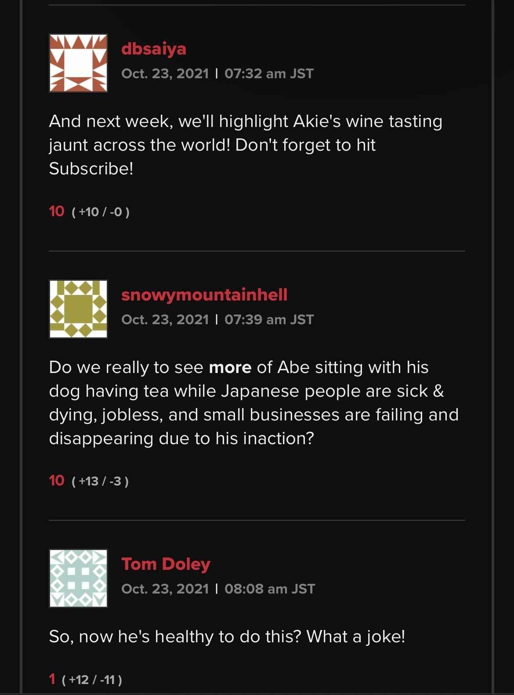Click the (+10 / -0) vote breakdown
Image resolution: width=514 pixels, height=695 pixels.
[x=100, y=212]
